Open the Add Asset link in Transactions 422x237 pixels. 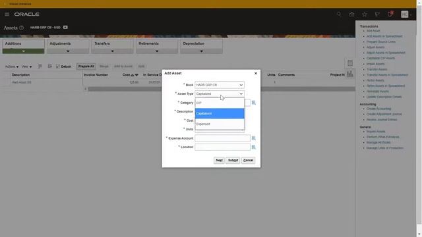click(x=373, y=31)
